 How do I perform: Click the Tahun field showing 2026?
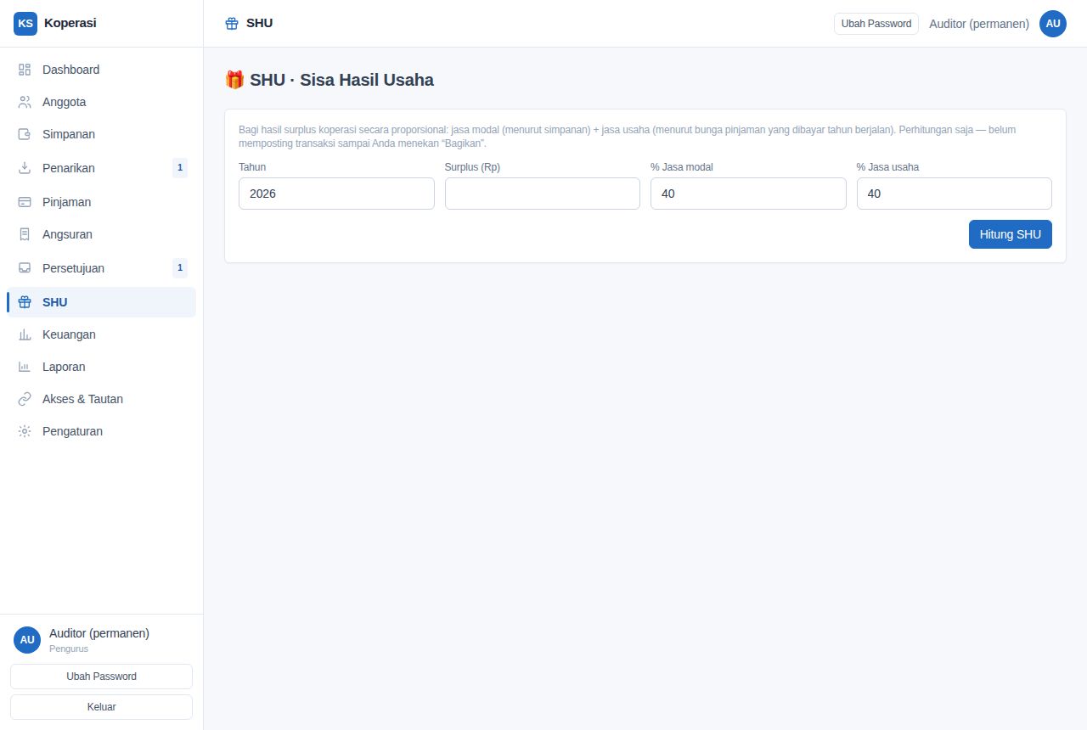pos(336,194)
